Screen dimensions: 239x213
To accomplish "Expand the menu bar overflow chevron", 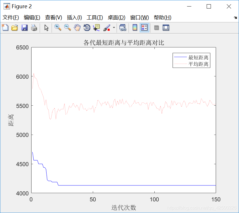I will pos(235,18).
